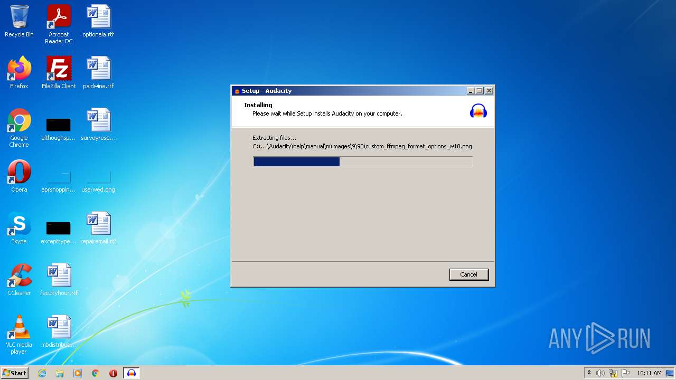Click the Show desktop button

(671, 373)
